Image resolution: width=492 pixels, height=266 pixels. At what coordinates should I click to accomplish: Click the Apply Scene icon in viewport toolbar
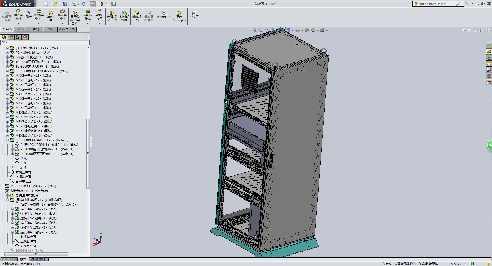(313, 30)
